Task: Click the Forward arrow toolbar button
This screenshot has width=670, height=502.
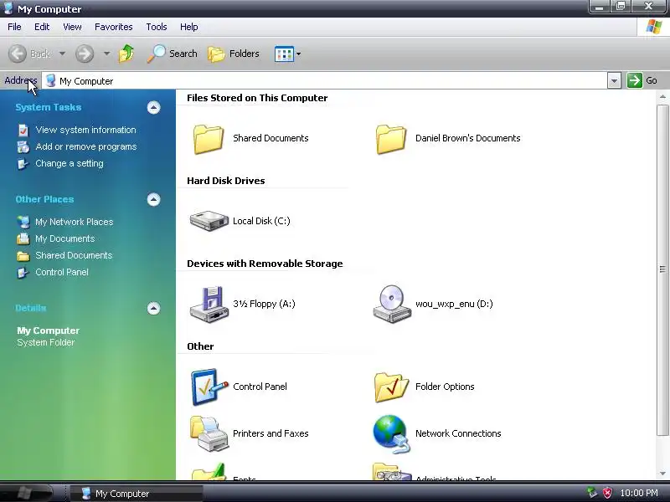Action: pos(85,54)
